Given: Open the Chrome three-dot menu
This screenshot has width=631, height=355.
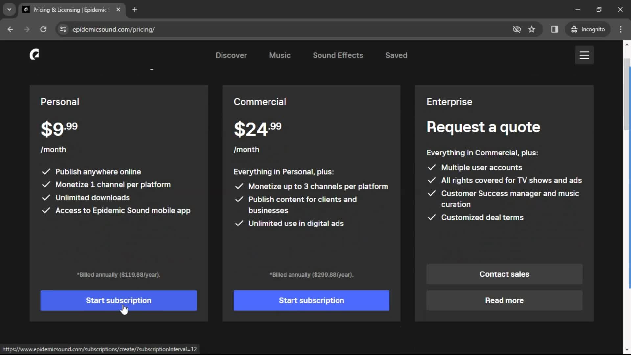Looking at the screenshot, I should pyautogui.click(x=621, y=29).
